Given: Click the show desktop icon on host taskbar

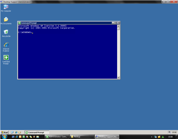Looking at the screenshot, I should coord(13,137).
